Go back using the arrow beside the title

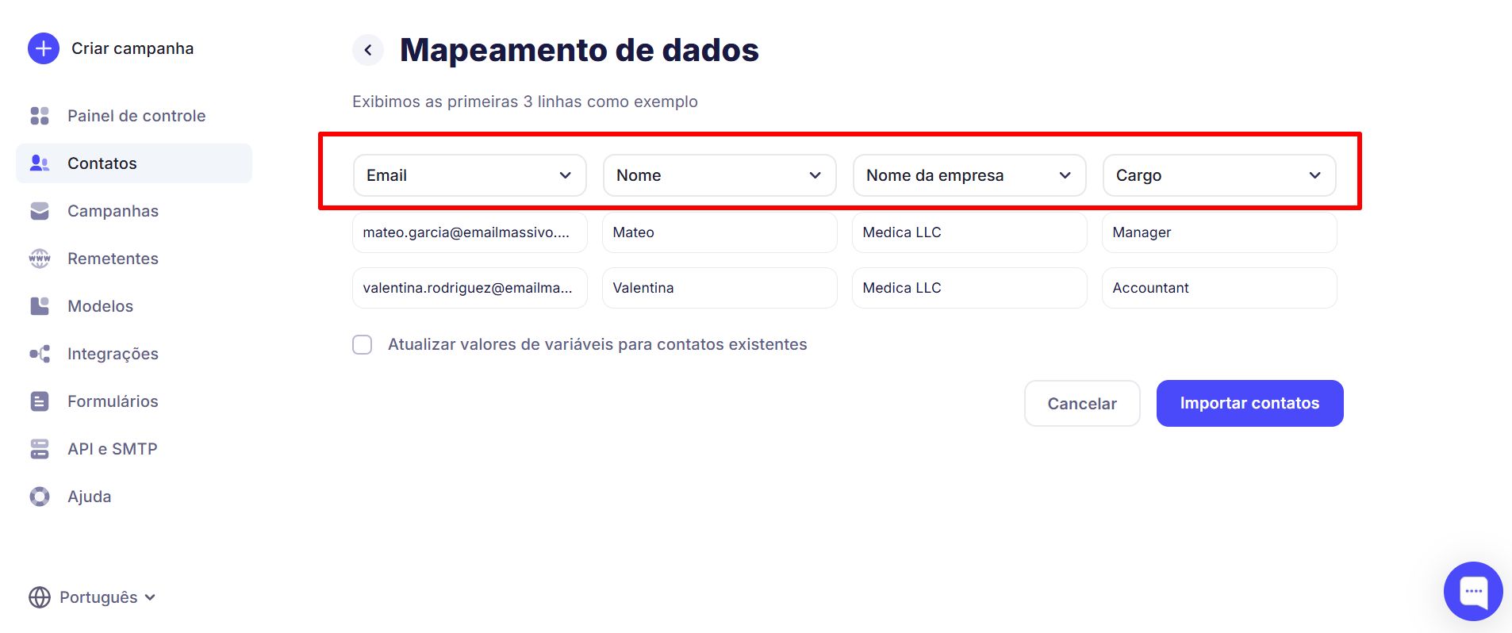pos(368,50)
